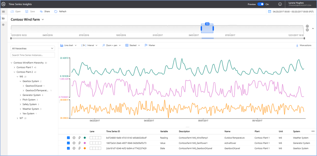317x156 pixels.
Task: Expand the Yaw System node
Action: [x=20, y=114]
